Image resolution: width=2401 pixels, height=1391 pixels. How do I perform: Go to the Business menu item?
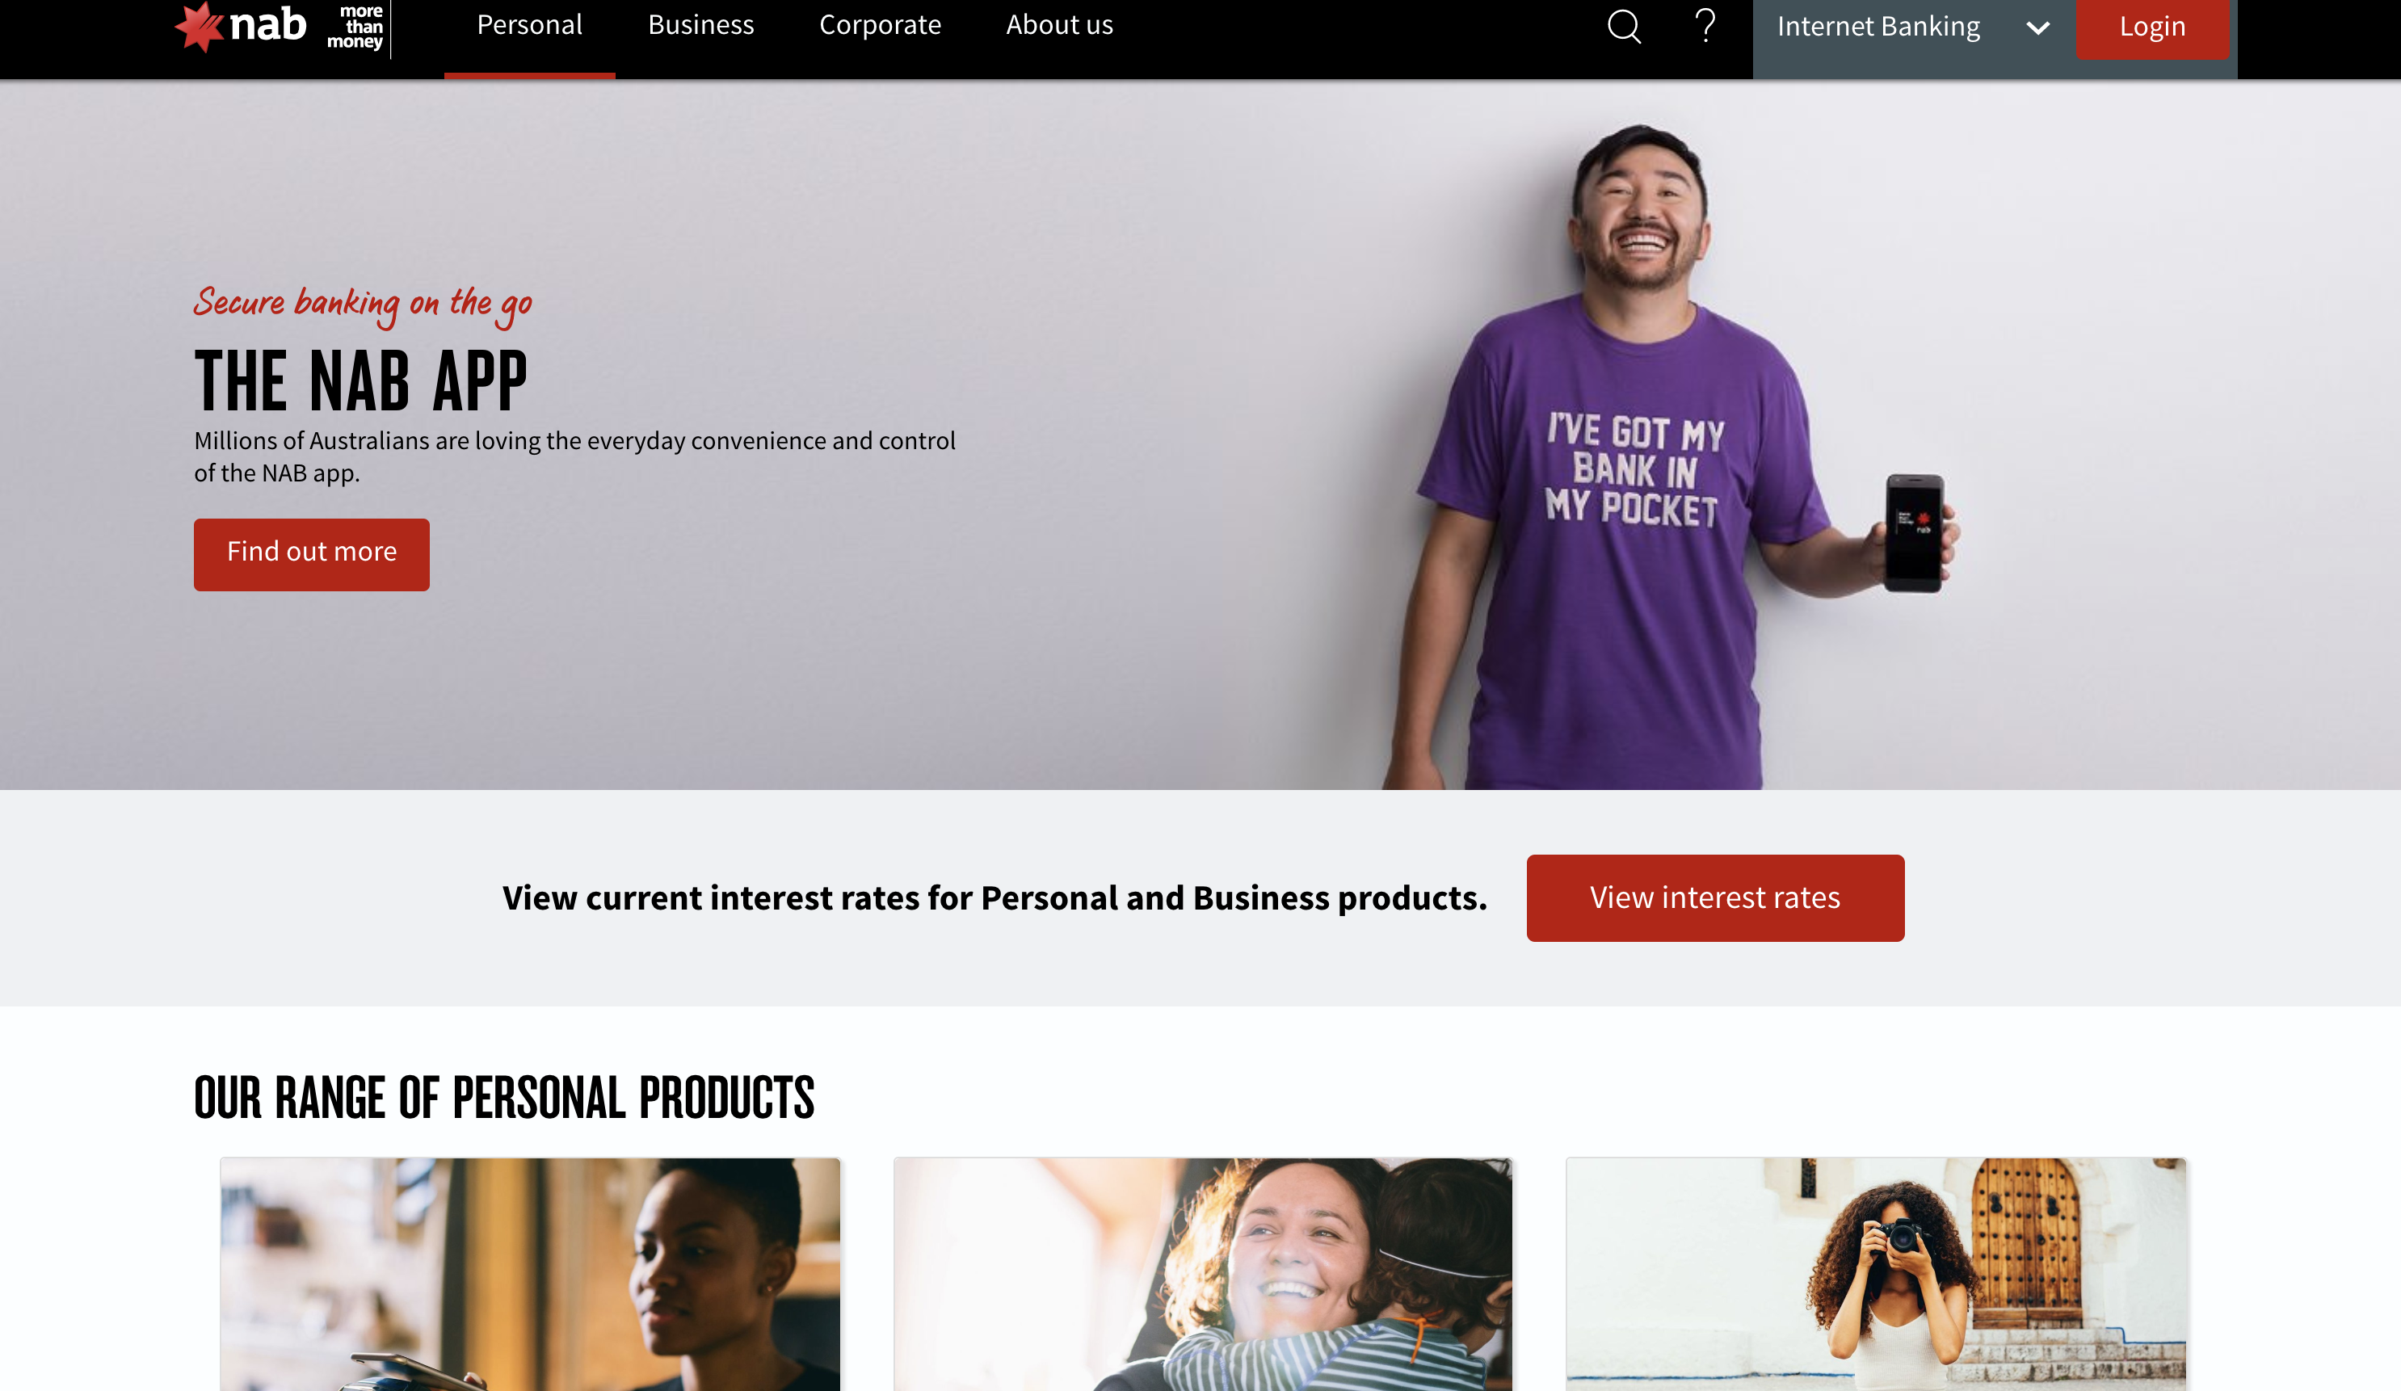(x=701, y=25)
